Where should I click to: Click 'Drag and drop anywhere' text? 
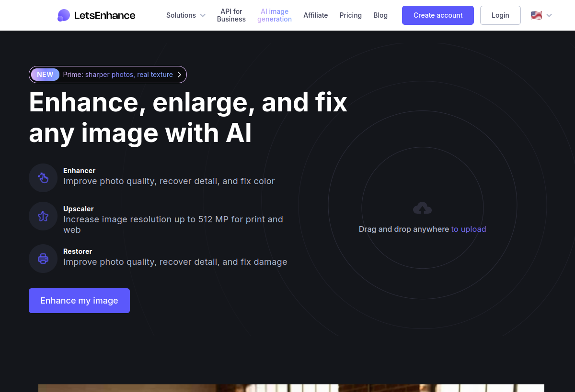click(x=404, y=229)
